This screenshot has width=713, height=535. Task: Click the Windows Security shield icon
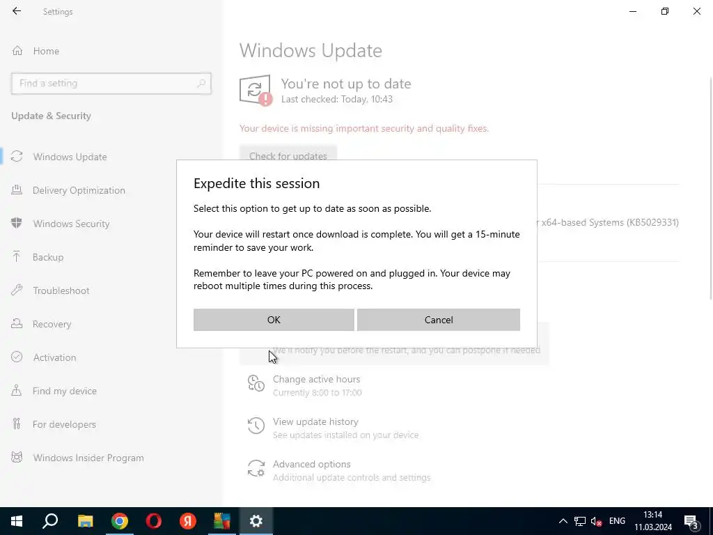(17, 224)
